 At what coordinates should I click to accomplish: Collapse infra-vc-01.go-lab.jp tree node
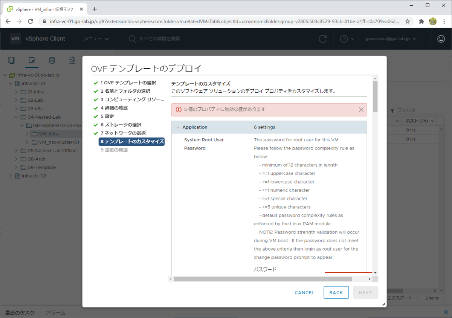[5, 75]
